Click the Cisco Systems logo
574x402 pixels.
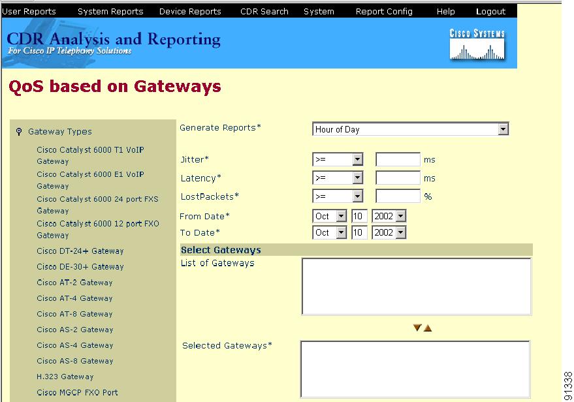point(477,44)
